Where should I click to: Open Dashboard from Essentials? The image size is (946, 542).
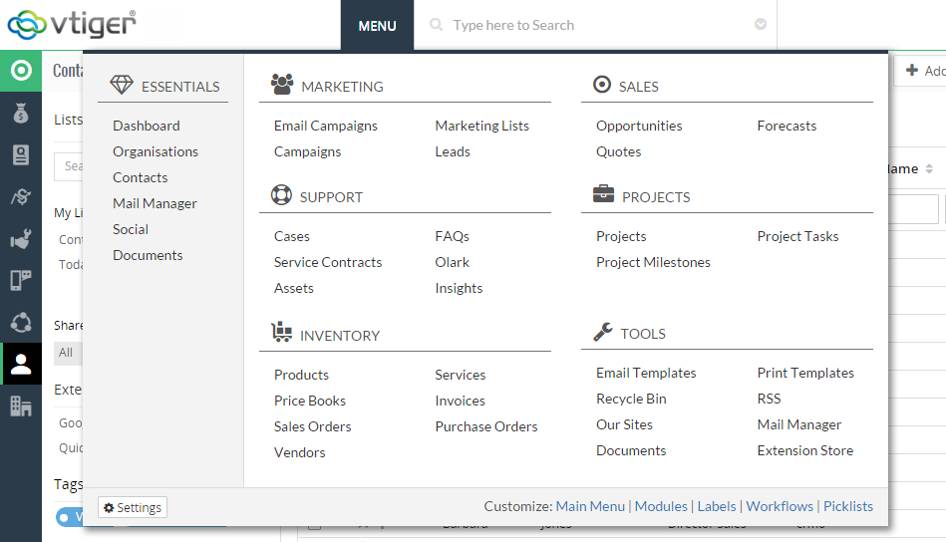147,126
